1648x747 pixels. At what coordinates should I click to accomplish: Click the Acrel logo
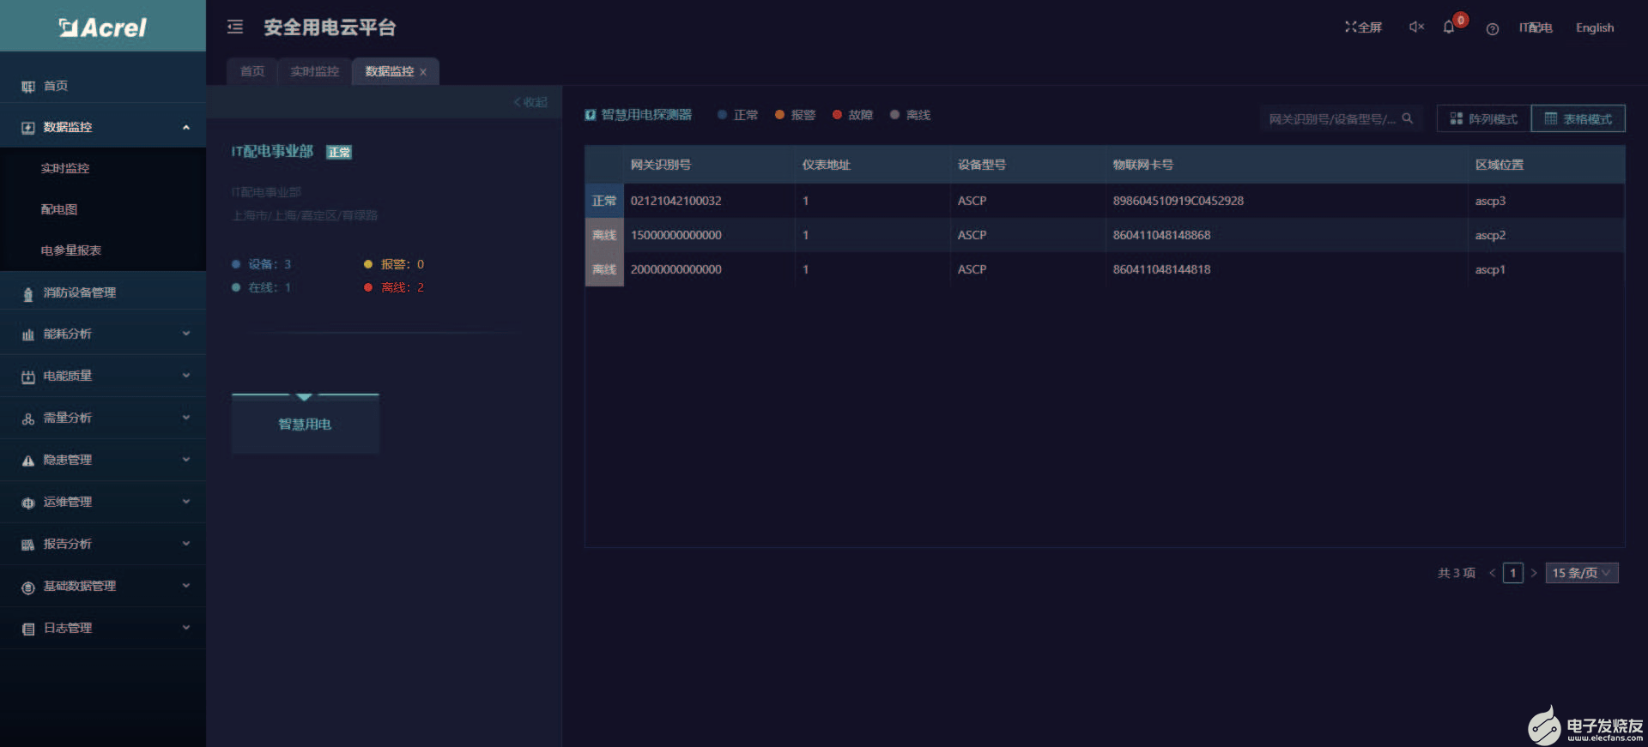click(103, 27)
